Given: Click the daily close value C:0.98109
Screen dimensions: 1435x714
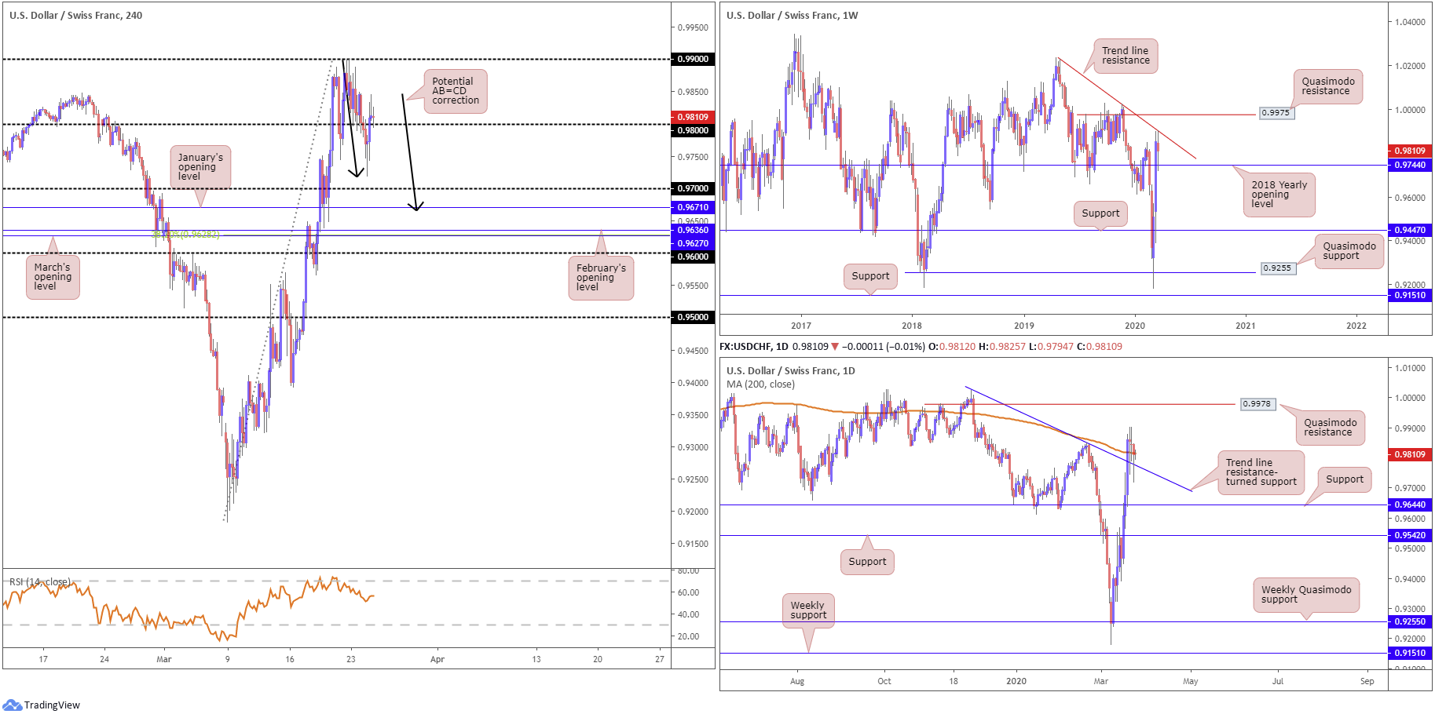Looking at the screenshot, I should click(x=1100, y=346).
